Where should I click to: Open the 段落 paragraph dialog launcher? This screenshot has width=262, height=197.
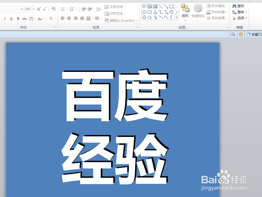137,27
